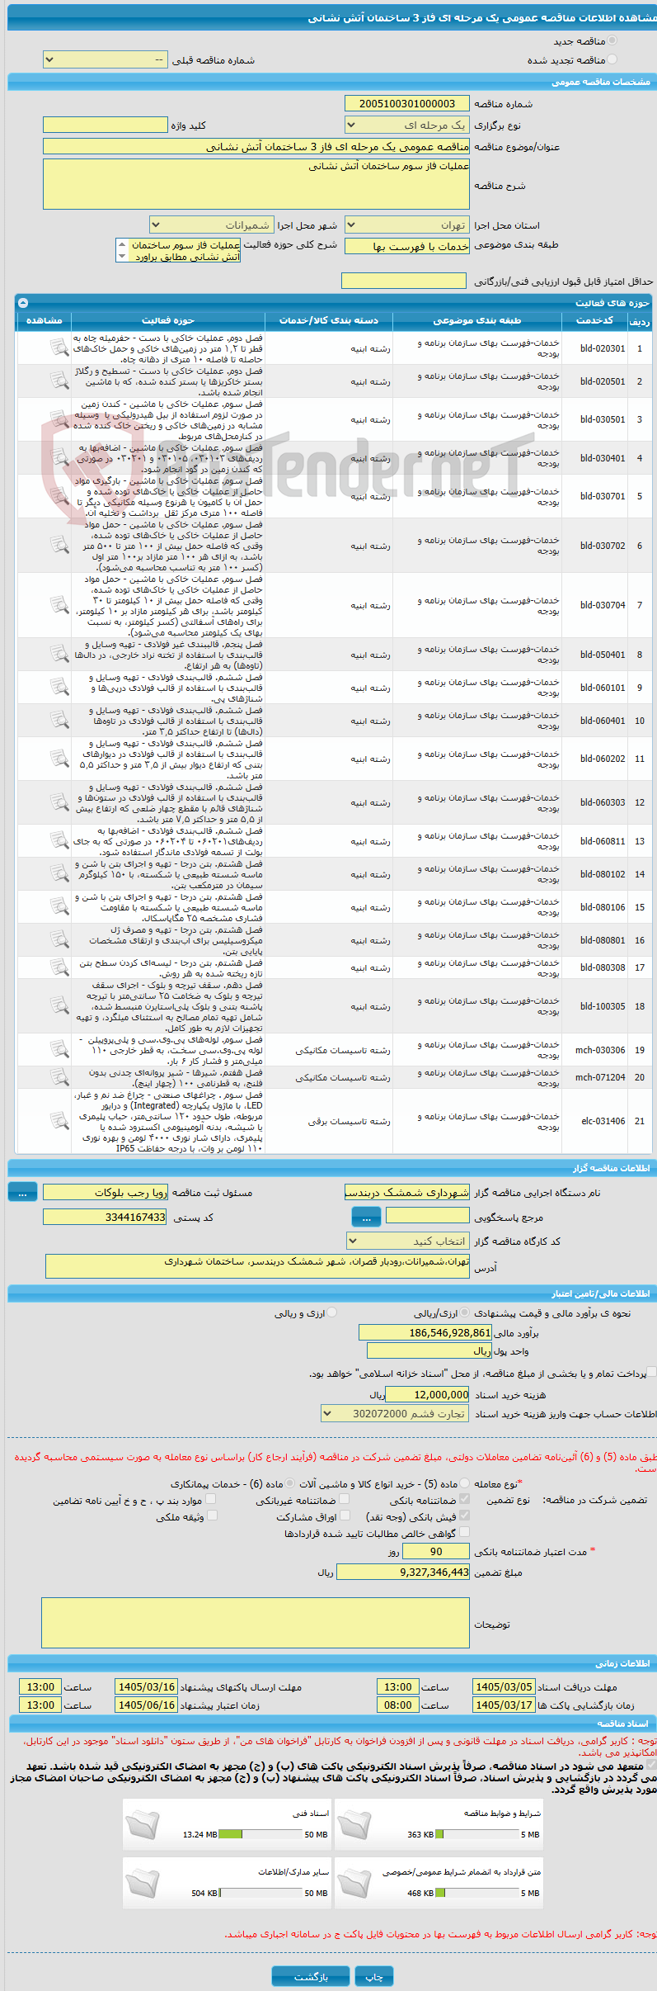Open the 504 KB other documents folder
The height and width of the screenshot is (1991, 657).
pyautogui.click(x=143, y=1883)
